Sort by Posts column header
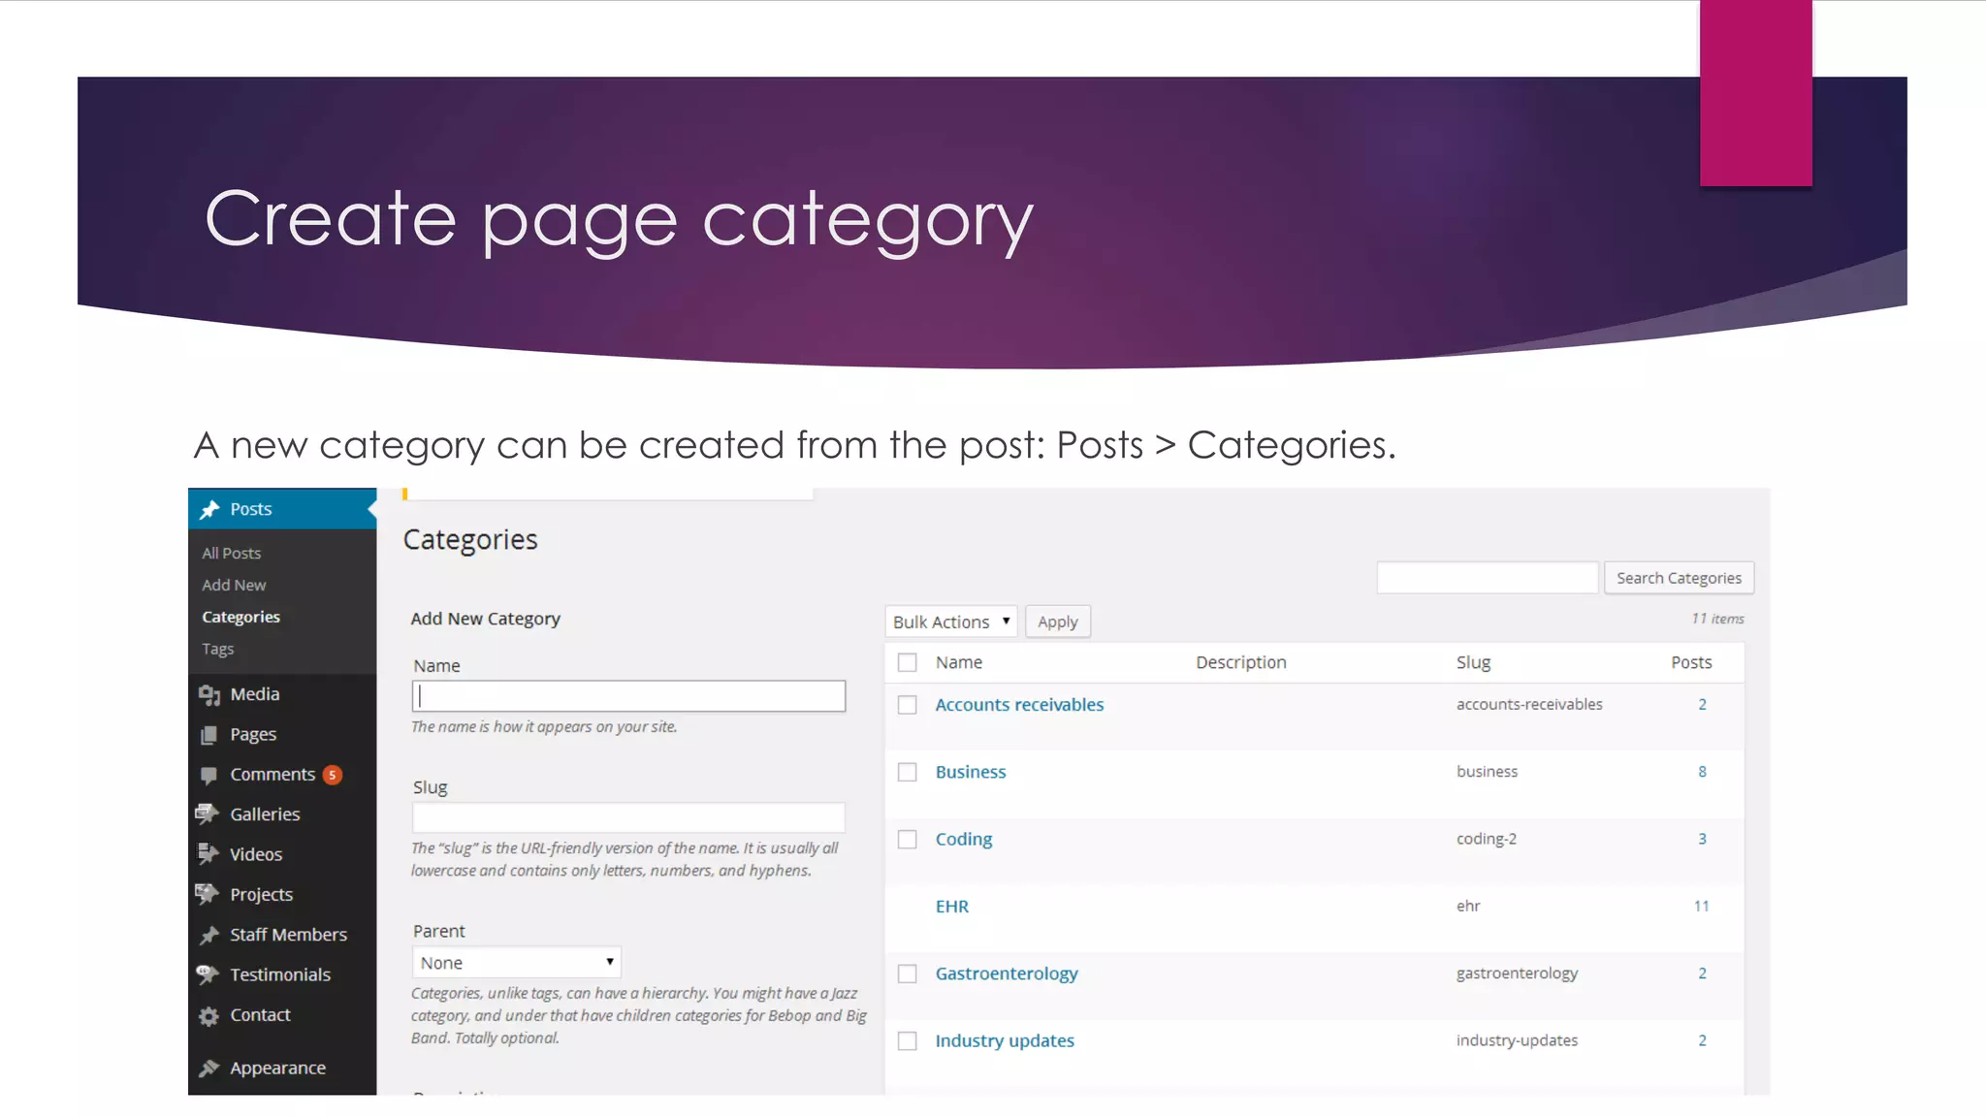 [x=1691, y=662]
